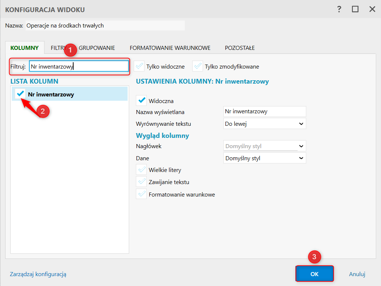Open the Dane style dropdown
The image size is (381, 286).
coord(265,158)
